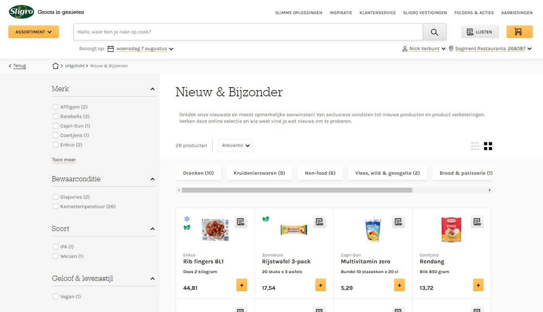
Task: Click the search input field
Action: 248,32
